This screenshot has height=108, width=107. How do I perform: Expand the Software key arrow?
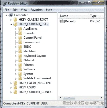[x=16, y=70]
